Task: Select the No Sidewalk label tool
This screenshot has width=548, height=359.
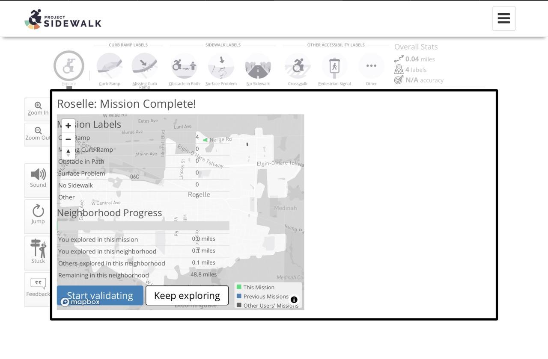Action: (258, 66)
